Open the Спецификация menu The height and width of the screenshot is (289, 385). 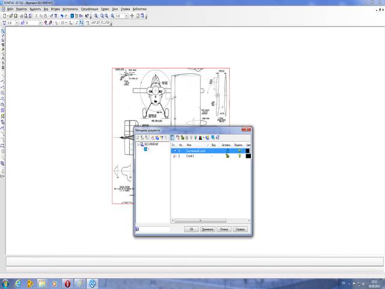pos(89,10)
